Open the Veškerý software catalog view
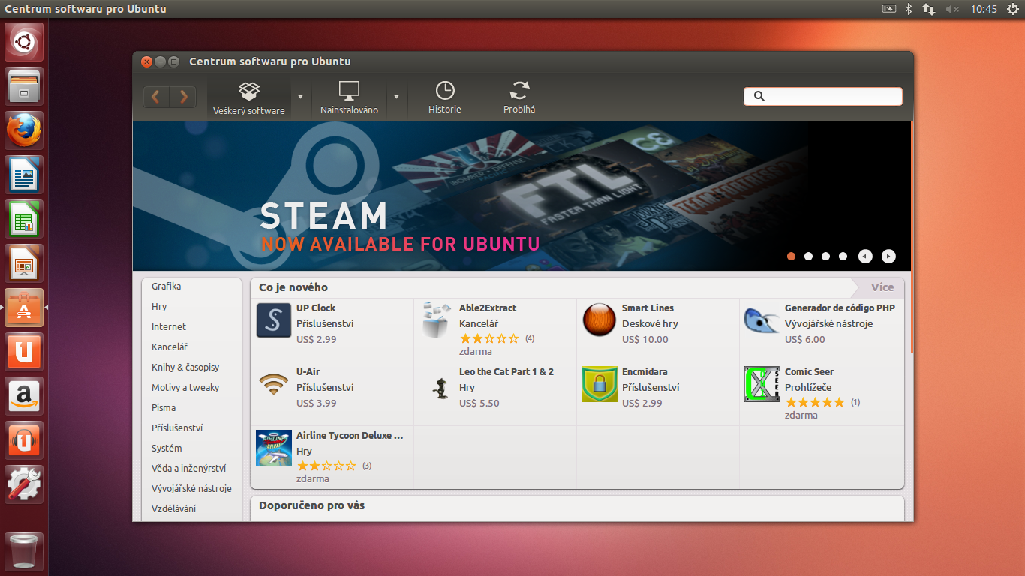The height and width of the screenshot is (576, 1025). point(250,97)
